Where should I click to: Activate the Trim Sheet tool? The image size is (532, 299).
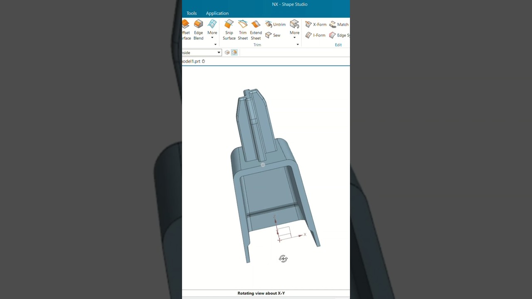click(x=243, y=30)
